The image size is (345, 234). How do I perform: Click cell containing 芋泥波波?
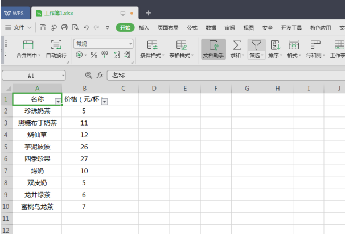click(38, 147)
